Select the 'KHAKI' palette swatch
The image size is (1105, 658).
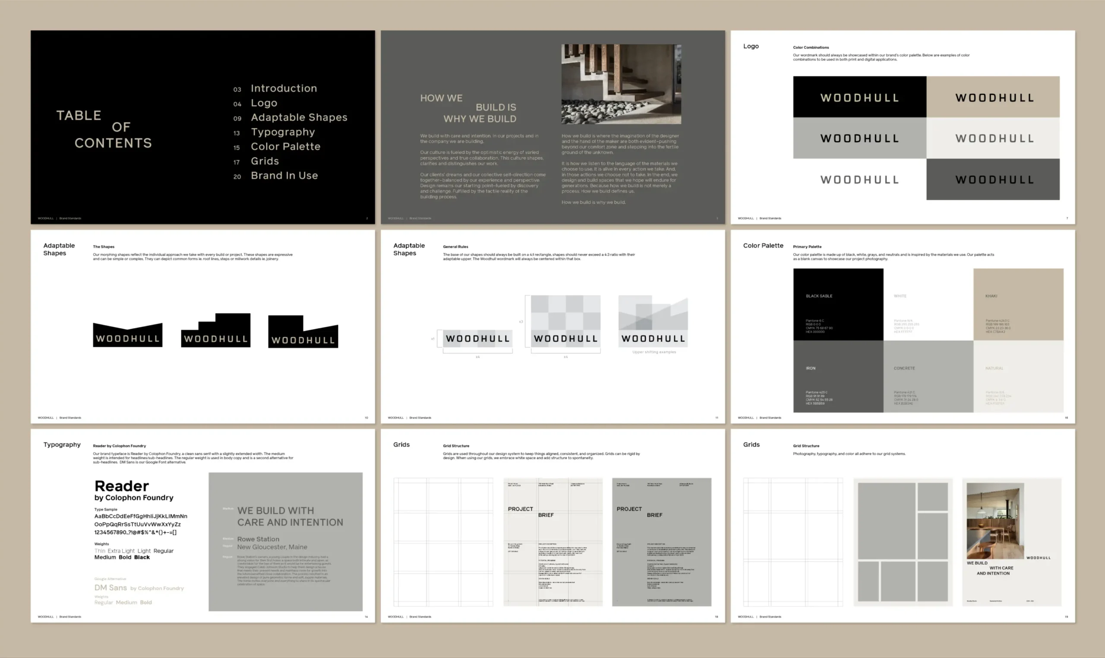[1018, 304]
